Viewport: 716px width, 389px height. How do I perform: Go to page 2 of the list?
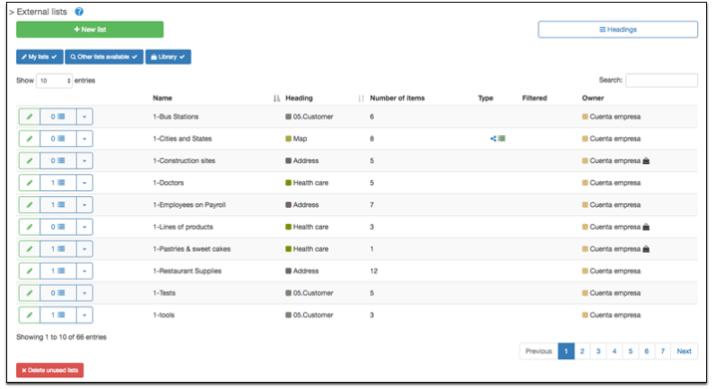[582, 351]
